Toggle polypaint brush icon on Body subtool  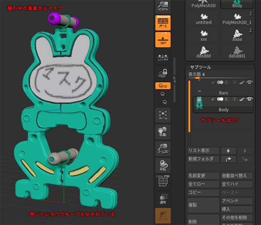coord(242,99)
